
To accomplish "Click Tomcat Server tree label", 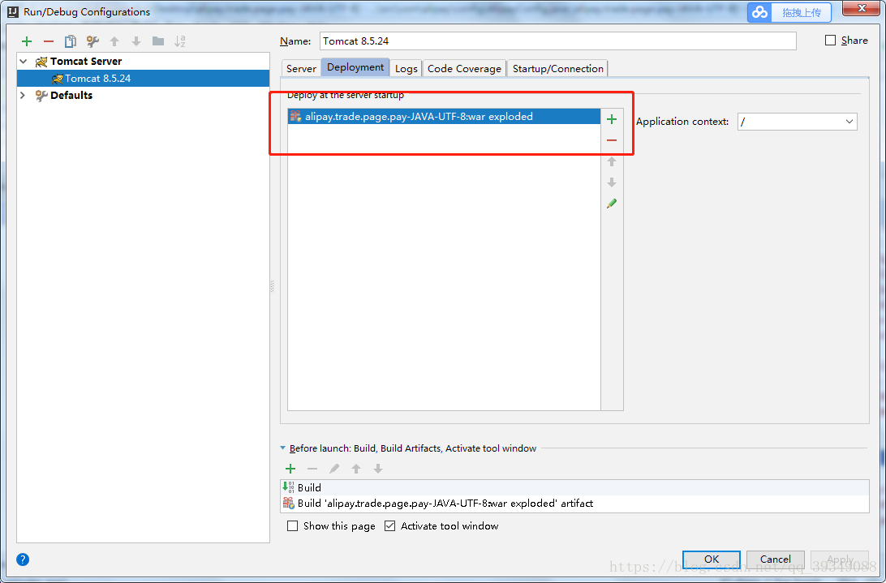I will tap(86, 61).
